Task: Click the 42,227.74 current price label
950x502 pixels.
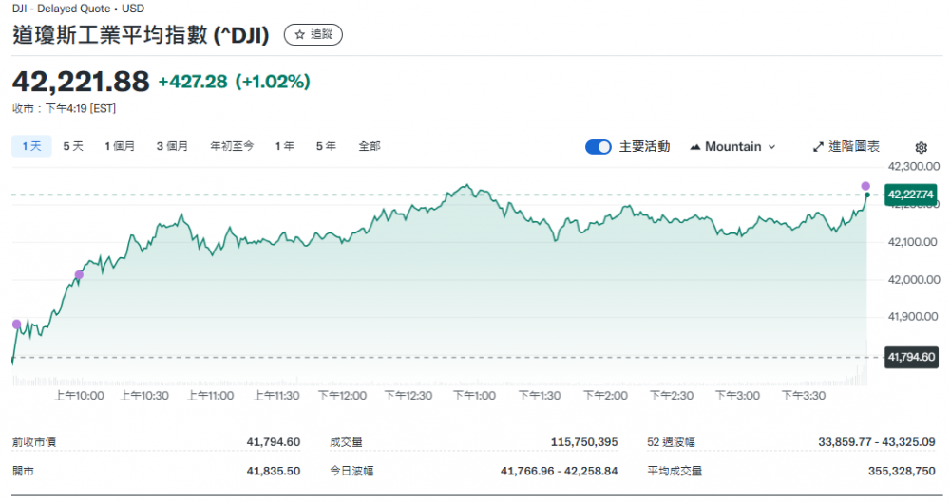Action: point(910,195)
